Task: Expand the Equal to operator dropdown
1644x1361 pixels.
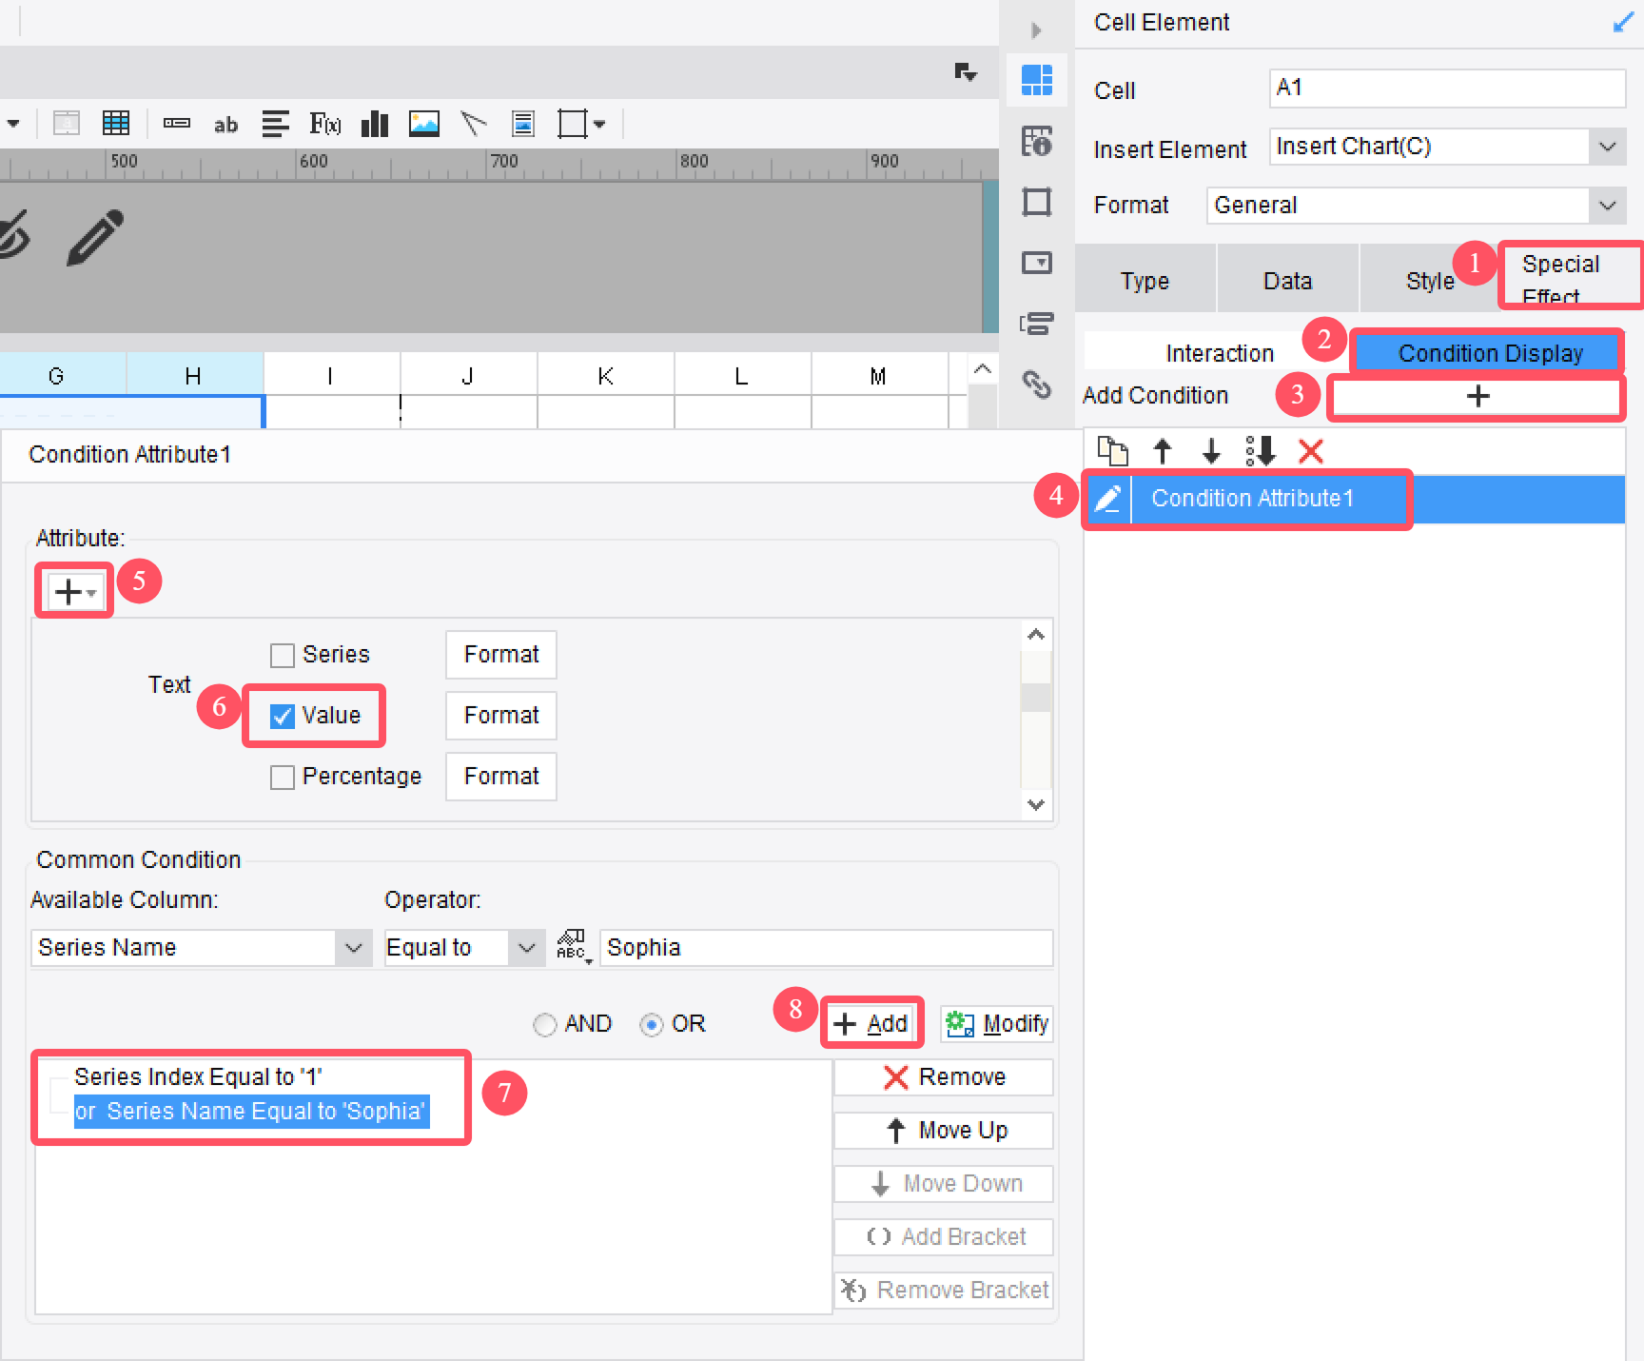Action: click(527, 948)
